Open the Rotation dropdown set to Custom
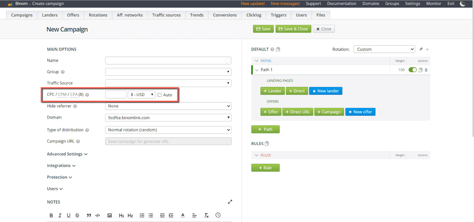474x222 pixels. tap(384, 49)
